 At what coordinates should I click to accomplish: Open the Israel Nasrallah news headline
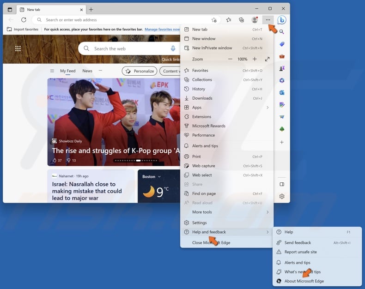(87, 191)
